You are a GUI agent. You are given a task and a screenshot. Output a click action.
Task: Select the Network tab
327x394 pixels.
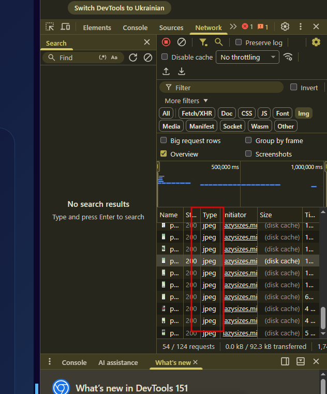[x=209, y=27]
